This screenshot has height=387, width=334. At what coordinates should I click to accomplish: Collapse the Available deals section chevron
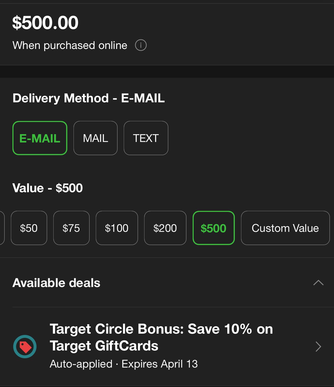(318, 283)
